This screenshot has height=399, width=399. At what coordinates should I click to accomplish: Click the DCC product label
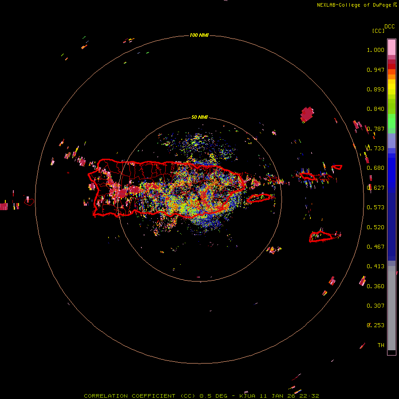click(390, 27)
